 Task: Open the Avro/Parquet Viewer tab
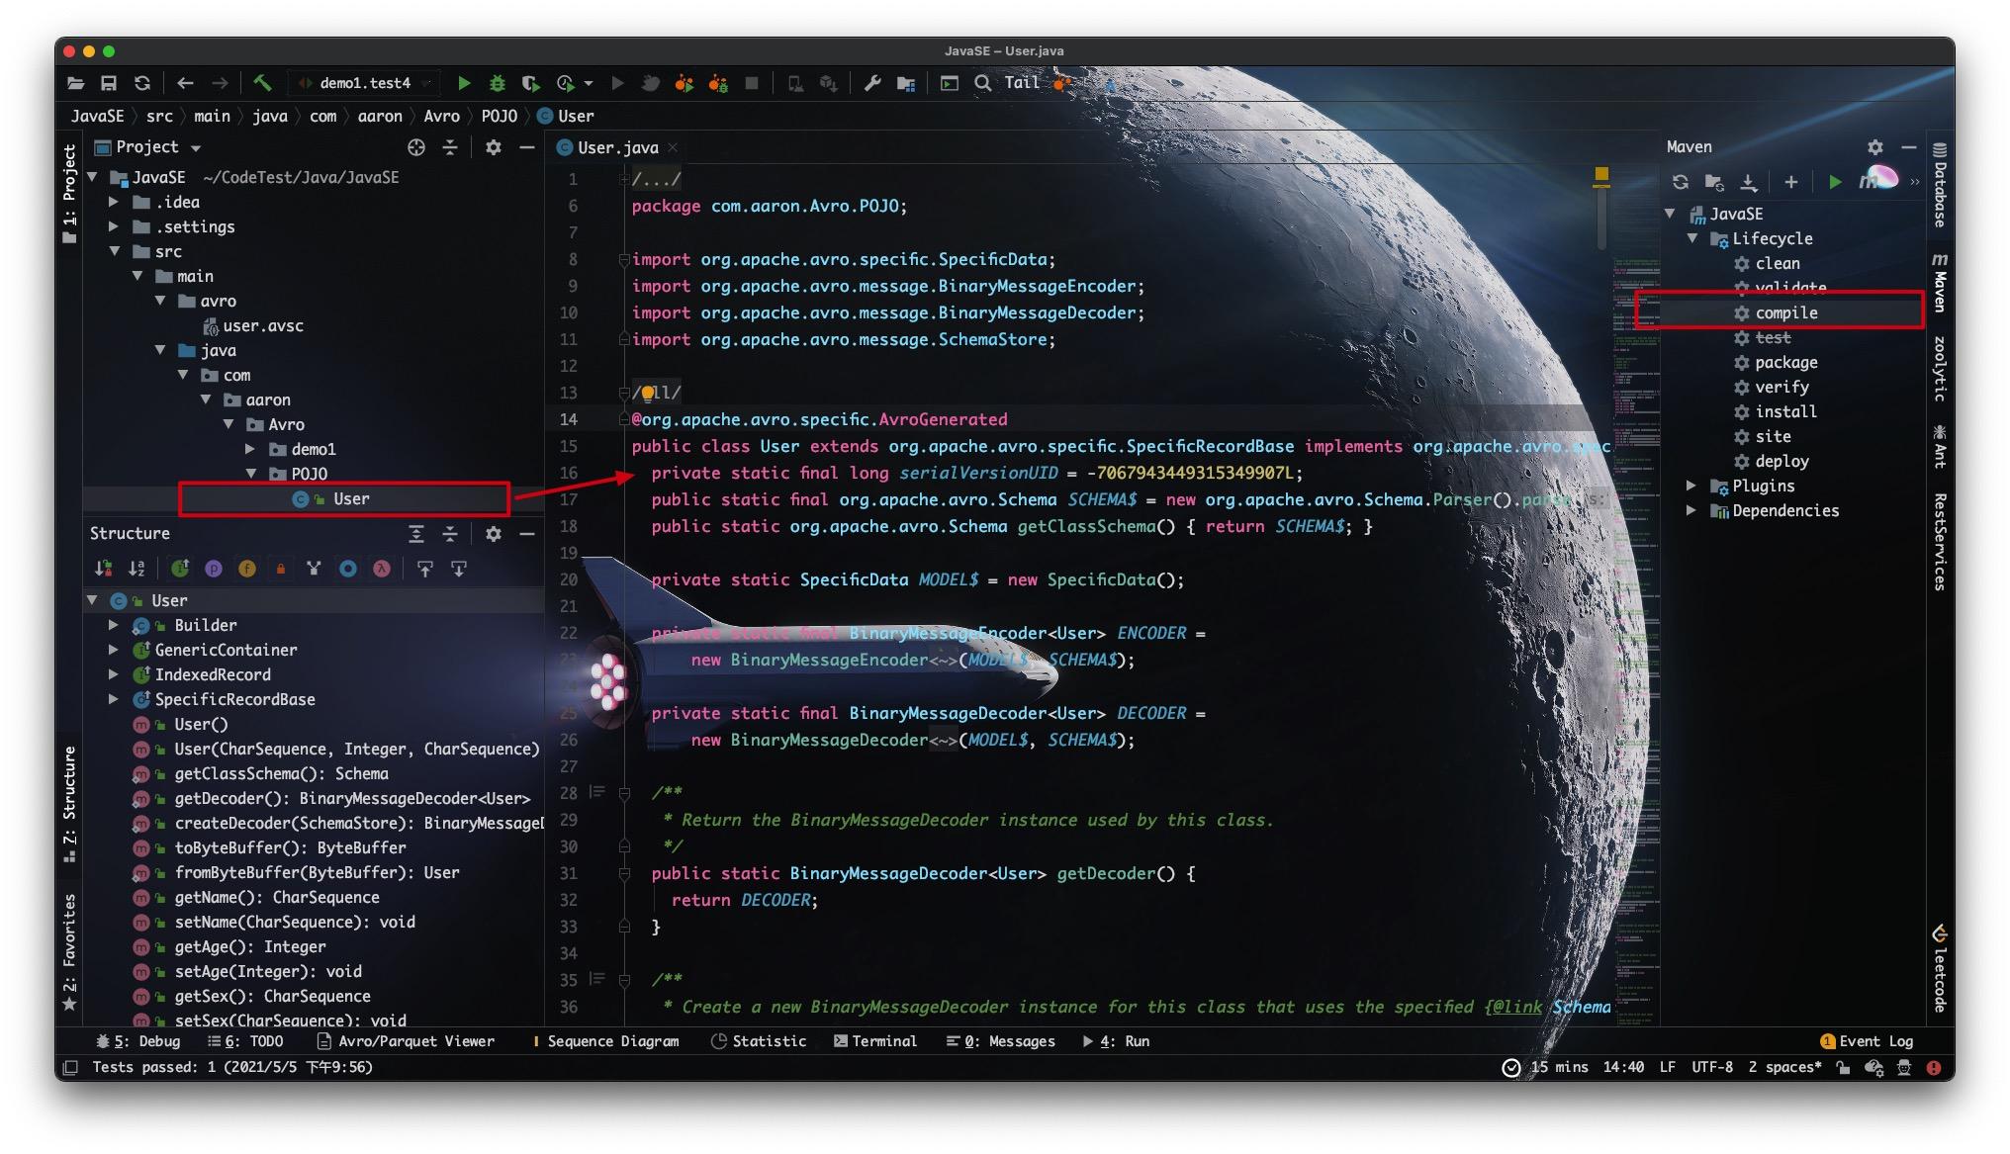(406, 1041)
